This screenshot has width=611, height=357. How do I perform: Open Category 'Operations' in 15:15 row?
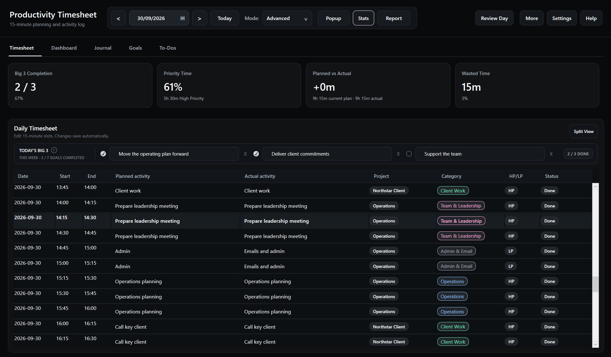point(452,281)
